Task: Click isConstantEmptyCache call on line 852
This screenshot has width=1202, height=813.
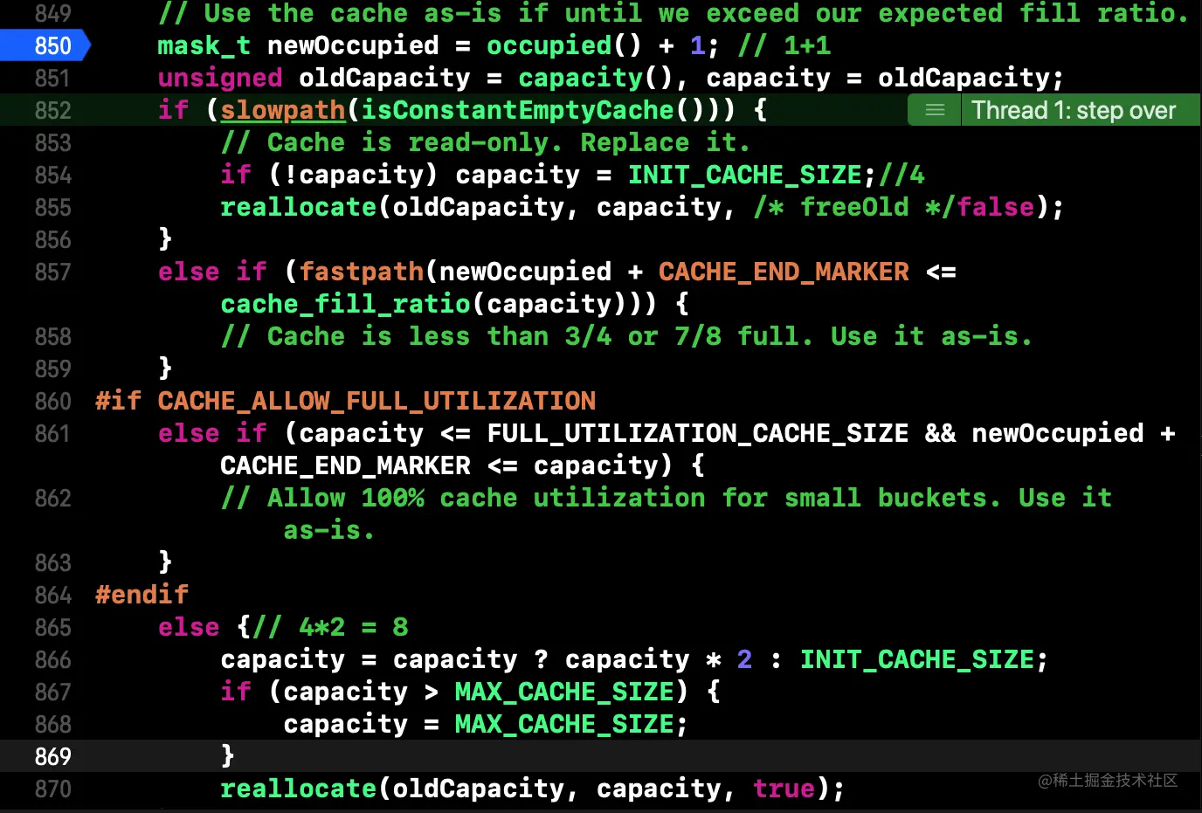Action: 518,110
